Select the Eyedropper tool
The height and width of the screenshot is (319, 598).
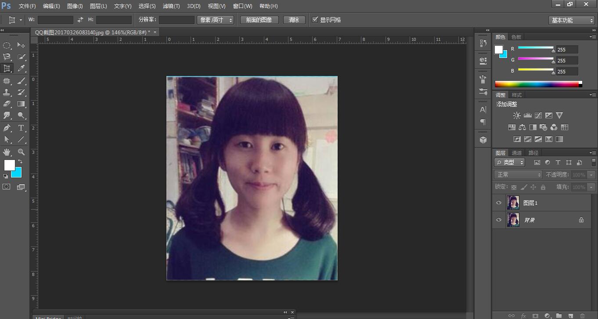tap(21, 69)
